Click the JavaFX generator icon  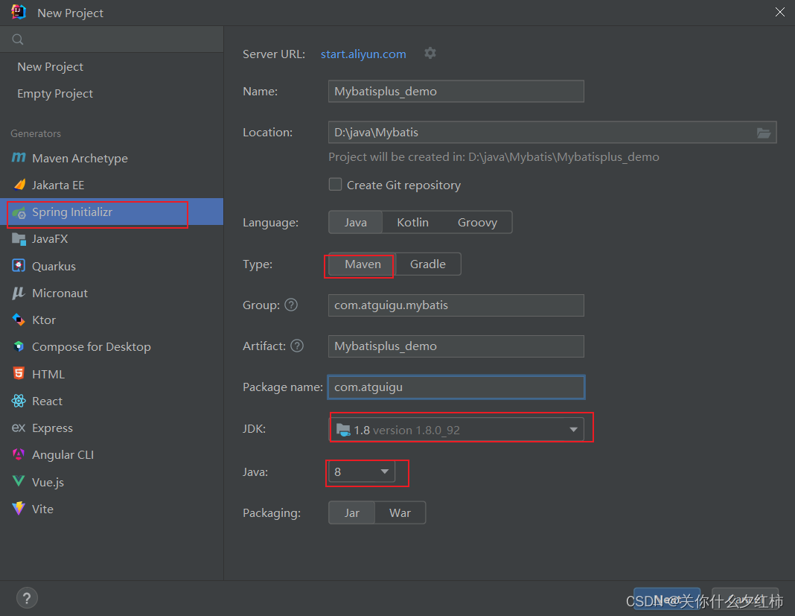pos(19,239)
